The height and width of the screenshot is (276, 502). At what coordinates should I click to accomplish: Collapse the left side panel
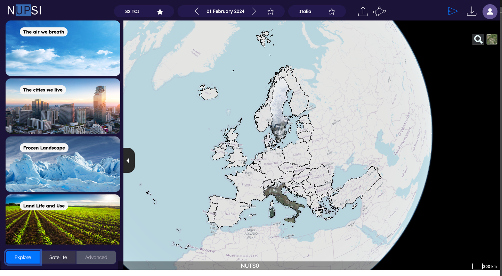tap(129, 160)
